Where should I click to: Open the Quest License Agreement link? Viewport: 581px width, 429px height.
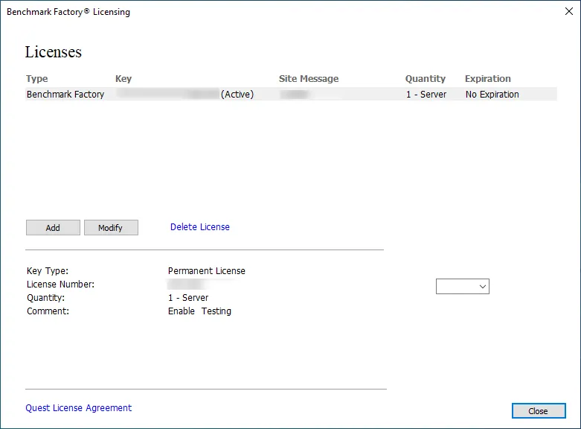pos(79,408)
